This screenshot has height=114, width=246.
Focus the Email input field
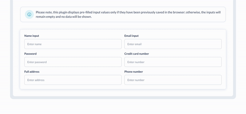[x=173, y=44]
